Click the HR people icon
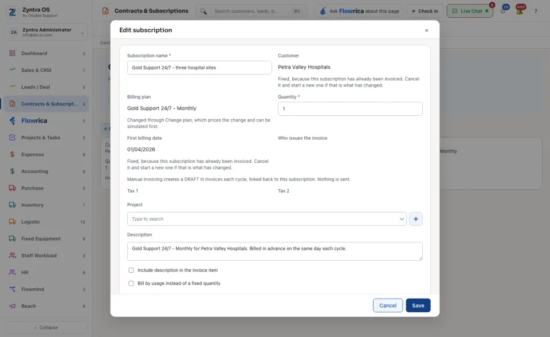Image resolution: width=550 pixels, height=337 pixels. click(x=12, y=272)
